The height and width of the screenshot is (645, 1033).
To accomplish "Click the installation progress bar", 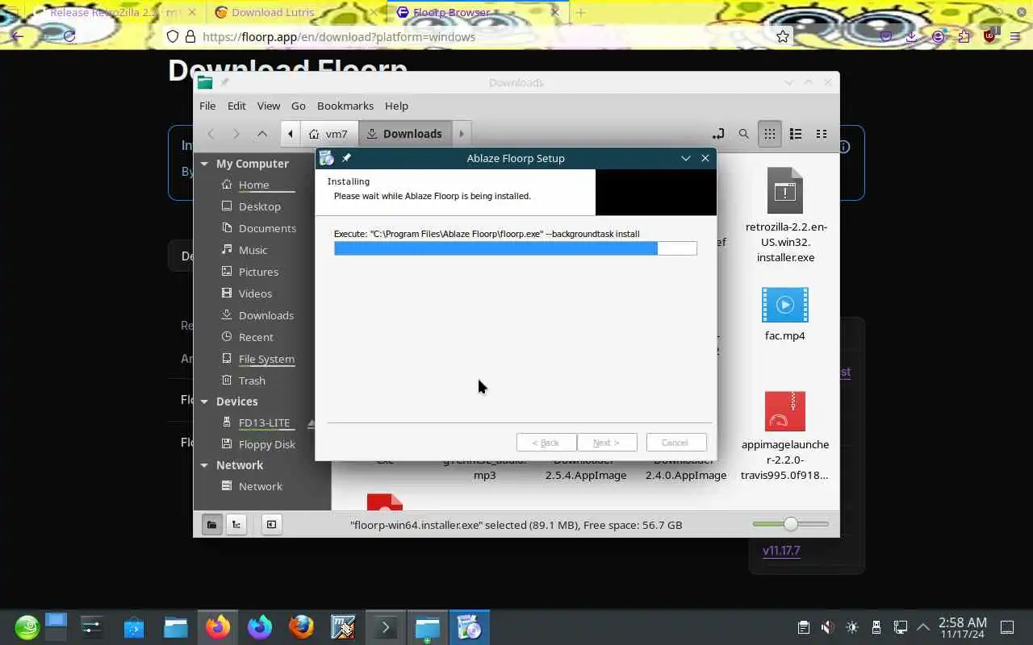I will click(516, 248).
